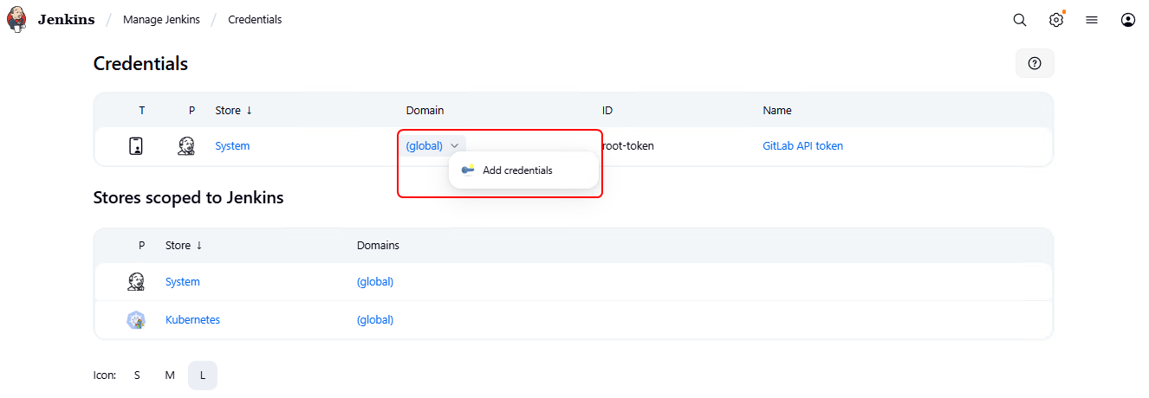This screenshot has height=398, width=1149.
Task: Select small icon size S
Action: point(137,376)
